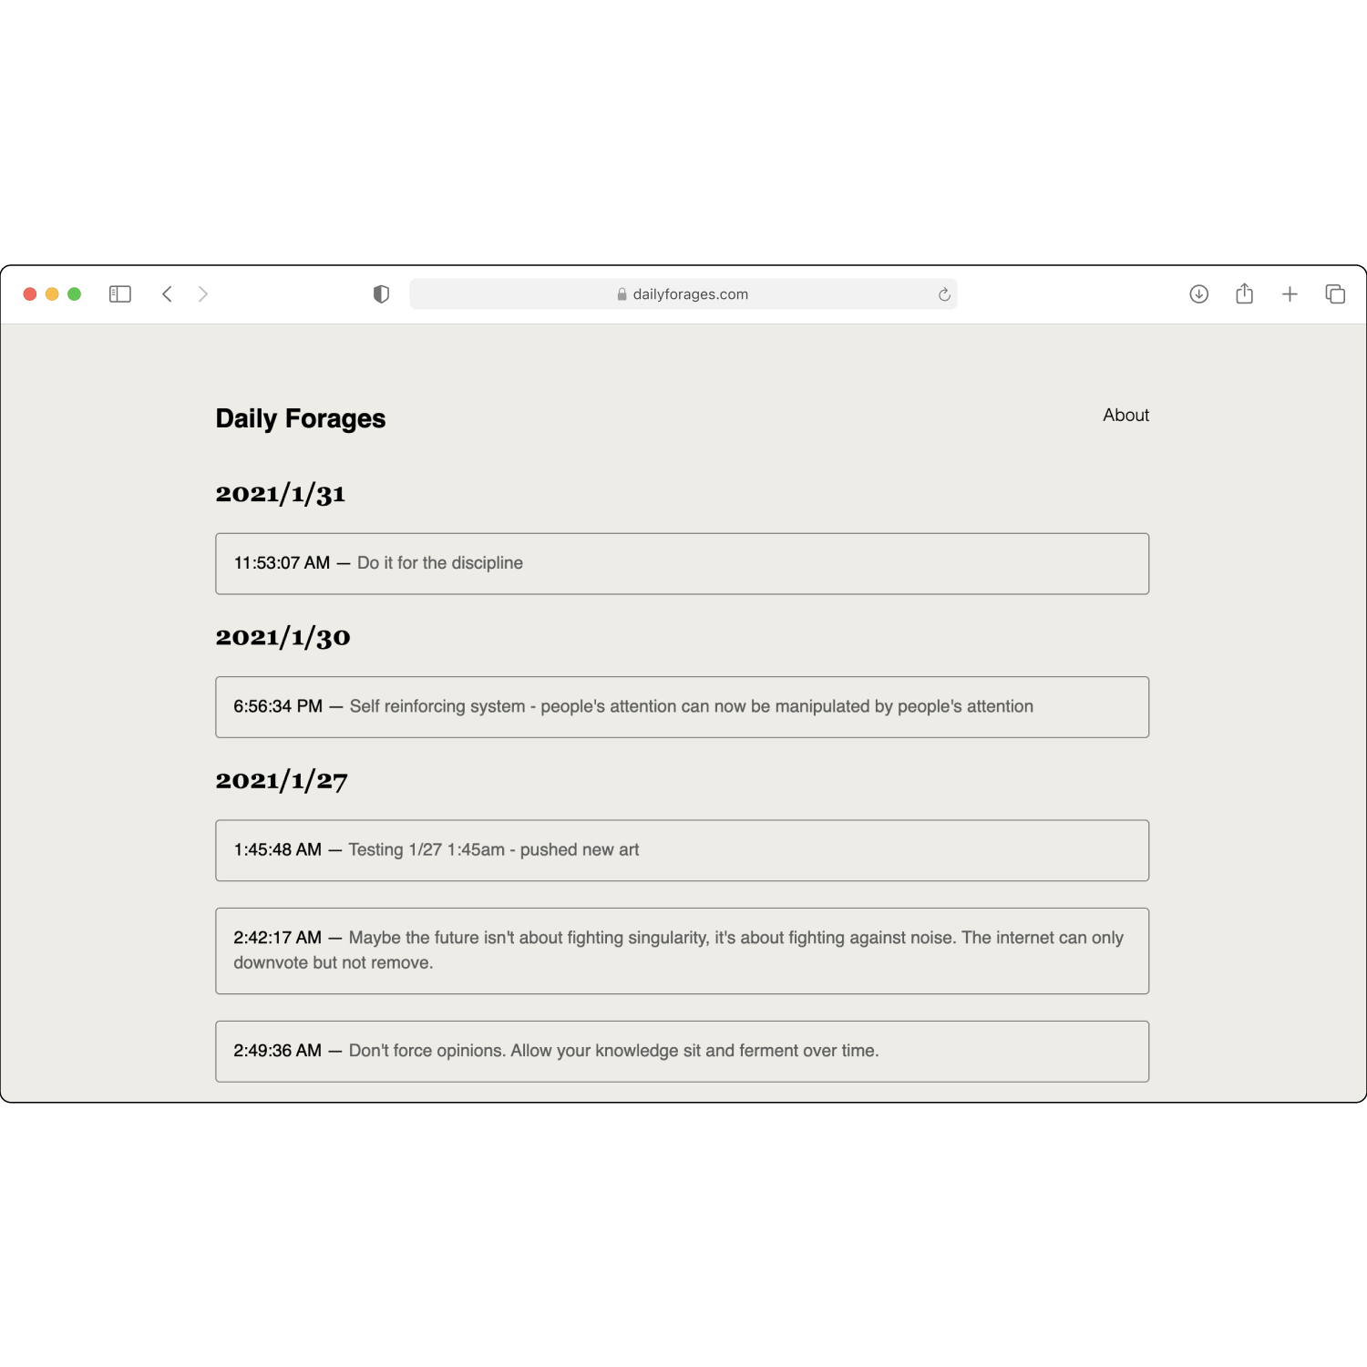This screenshot has height=1367, width=1367.
Task: Open a new tab with the plus icon
Action: 1290,294
